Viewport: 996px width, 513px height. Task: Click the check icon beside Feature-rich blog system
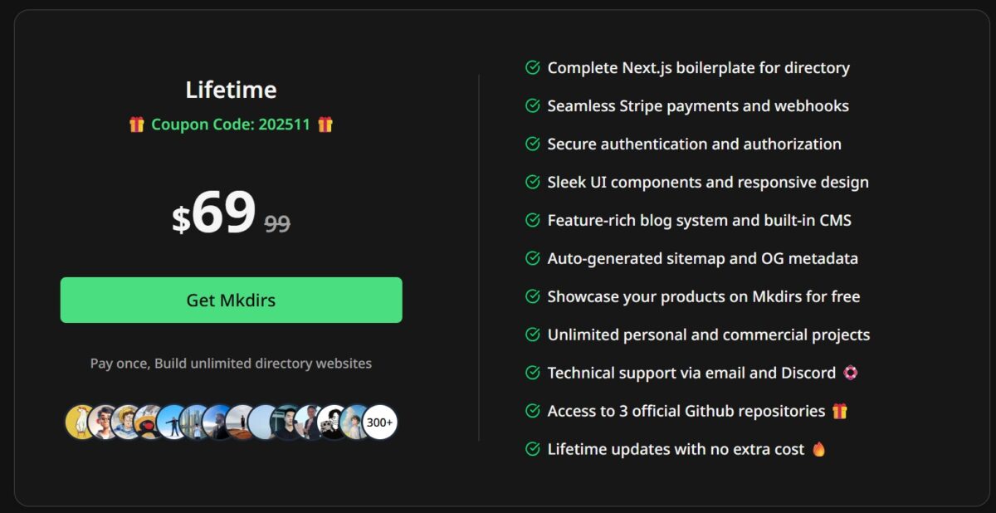533,220
